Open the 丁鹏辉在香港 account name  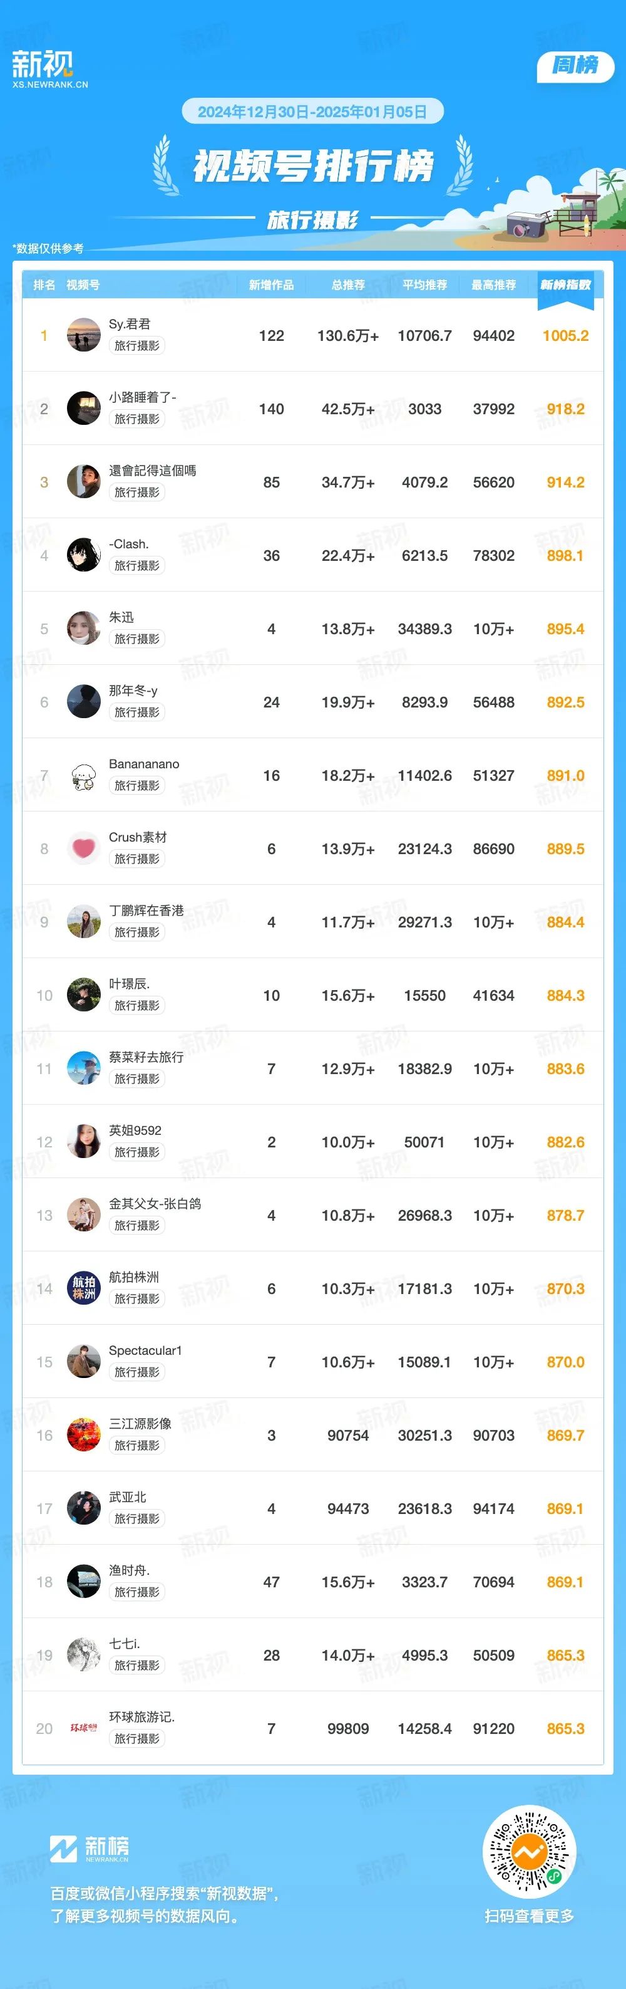[146, 911]
